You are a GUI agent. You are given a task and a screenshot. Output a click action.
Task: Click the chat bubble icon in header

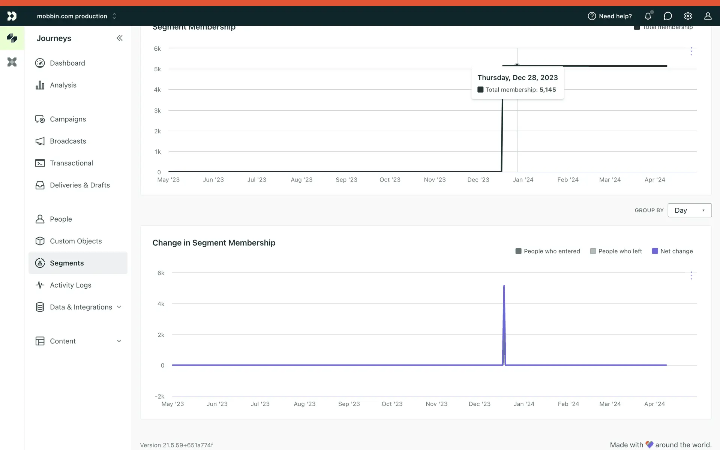[668, 16]
